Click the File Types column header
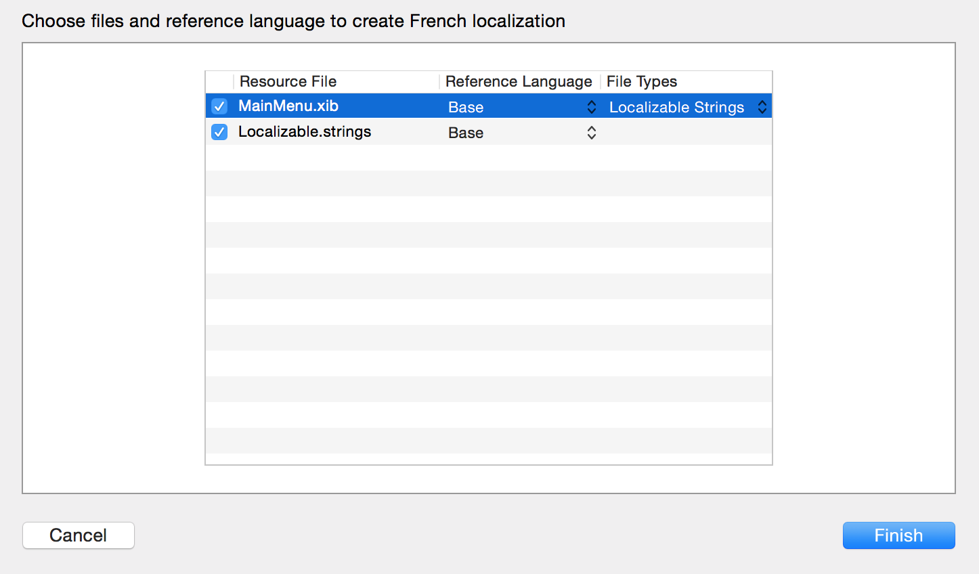The height and width of the screenshot is (574, 979). (641, 81)
